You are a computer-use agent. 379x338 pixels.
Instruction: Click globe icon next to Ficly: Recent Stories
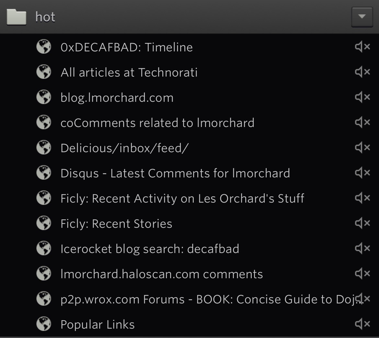click(x=43, y=224)
